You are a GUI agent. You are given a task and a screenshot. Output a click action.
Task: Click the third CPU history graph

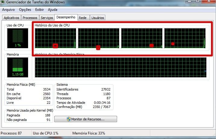[142, 38]
